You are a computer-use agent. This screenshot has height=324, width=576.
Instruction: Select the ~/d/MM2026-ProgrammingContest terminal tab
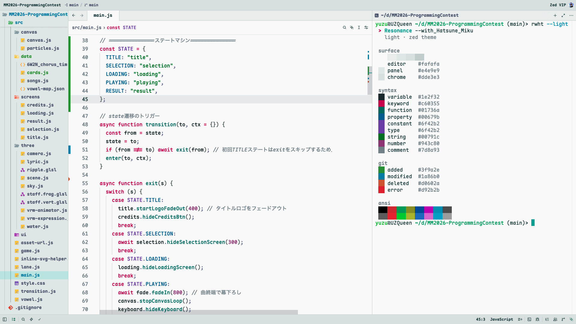point(419,15)
